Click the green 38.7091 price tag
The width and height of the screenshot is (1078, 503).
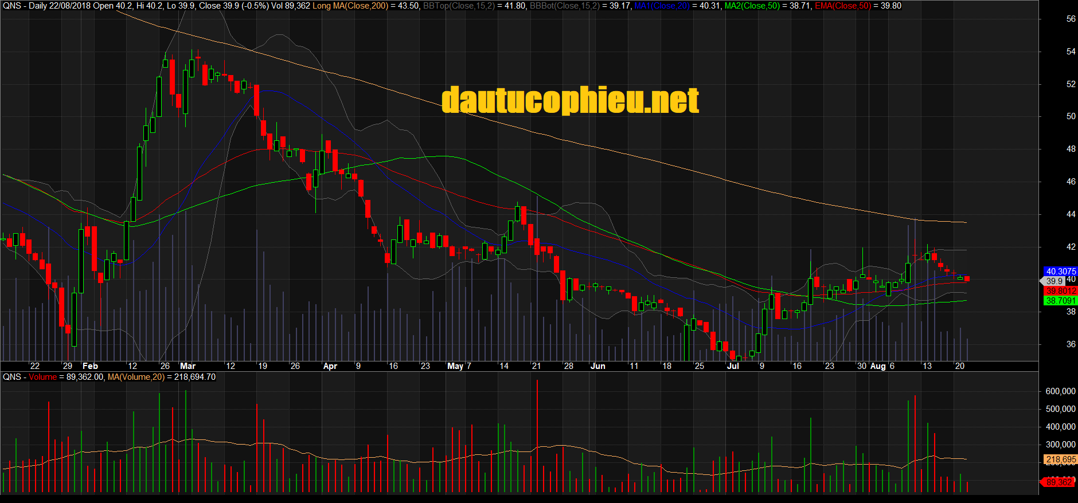[x=1060, y=301]
